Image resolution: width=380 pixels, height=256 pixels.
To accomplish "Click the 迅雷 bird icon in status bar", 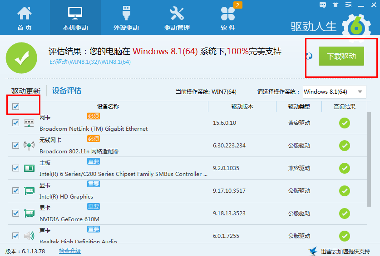I will 313,251.
